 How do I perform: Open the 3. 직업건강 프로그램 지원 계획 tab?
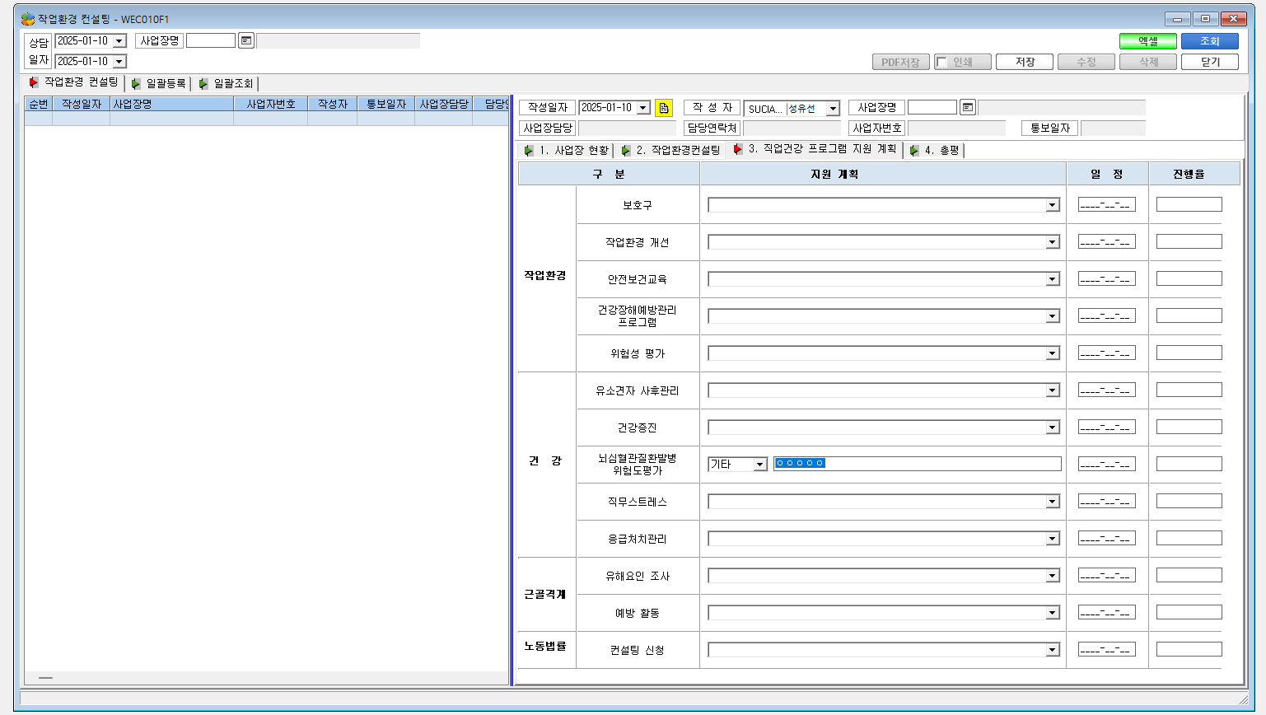(x=815, y=149)
